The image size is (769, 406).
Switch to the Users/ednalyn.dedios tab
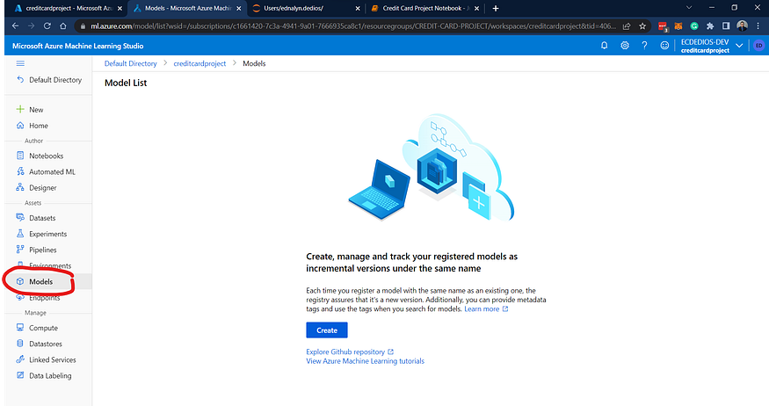tap(307, 8)
